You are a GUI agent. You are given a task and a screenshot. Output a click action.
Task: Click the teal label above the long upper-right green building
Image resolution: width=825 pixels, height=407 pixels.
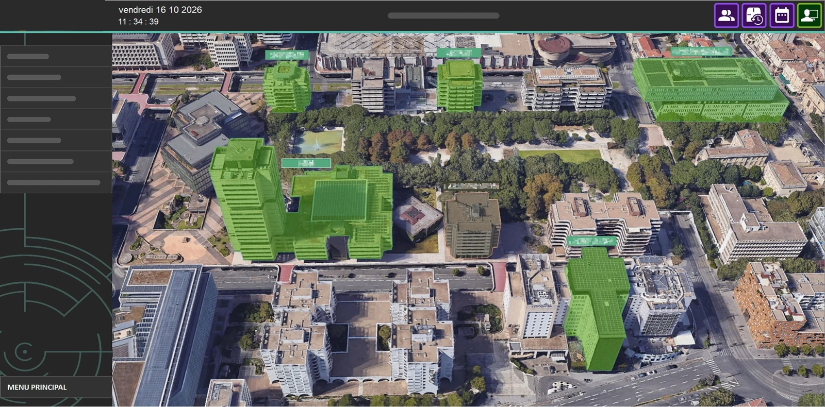[x=701, y=52]
